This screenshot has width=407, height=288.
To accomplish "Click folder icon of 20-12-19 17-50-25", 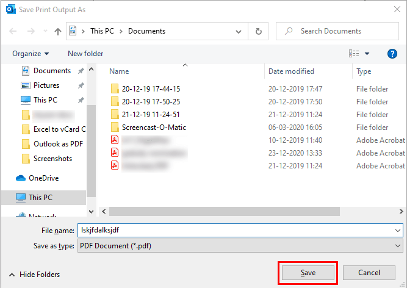I will [115, 101].
